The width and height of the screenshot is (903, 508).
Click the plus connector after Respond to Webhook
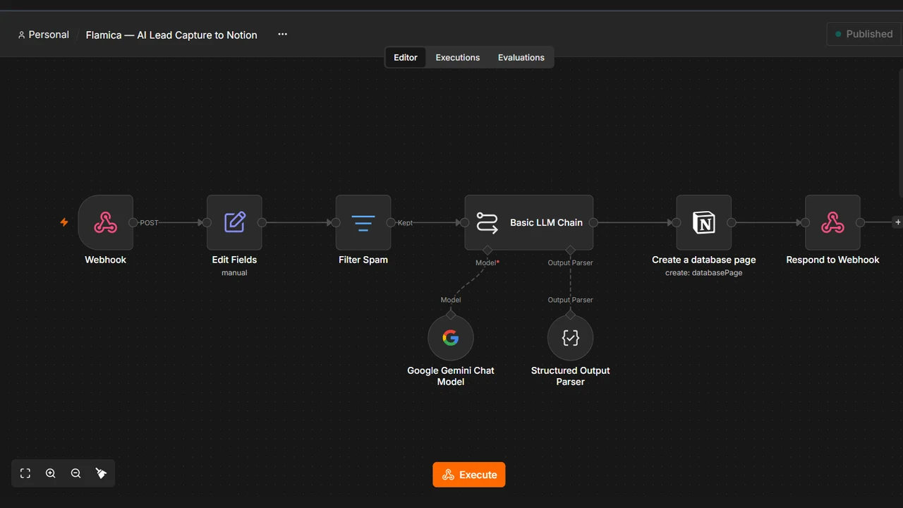tap(897, 222)
